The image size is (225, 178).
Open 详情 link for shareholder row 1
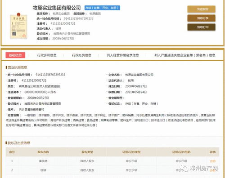click(x=212, y=161)
